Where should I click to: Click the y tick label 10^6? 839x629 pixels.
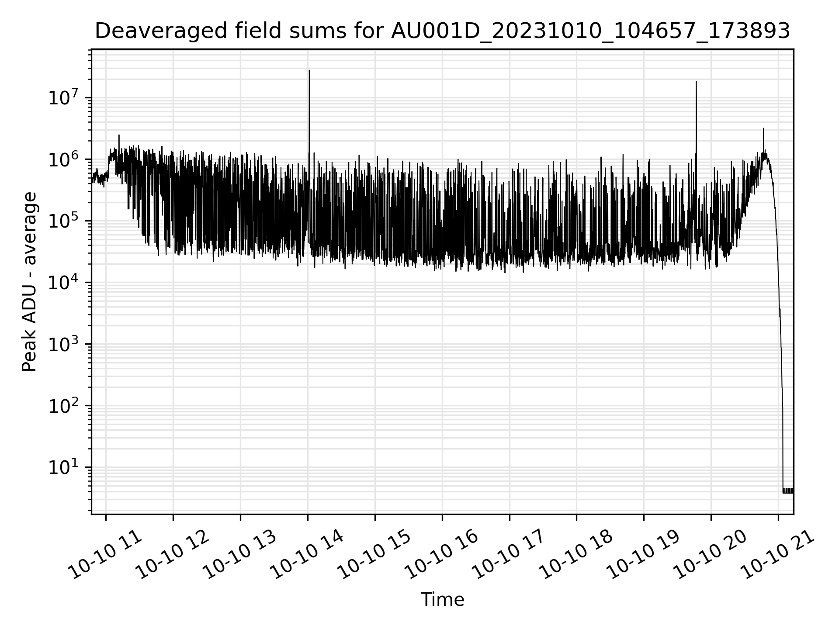pyautogui.click(x=64, y=159)
